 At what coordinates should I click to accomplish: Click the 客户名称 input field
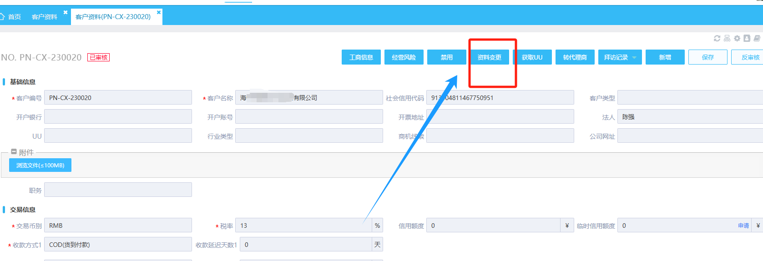[309, 98]
